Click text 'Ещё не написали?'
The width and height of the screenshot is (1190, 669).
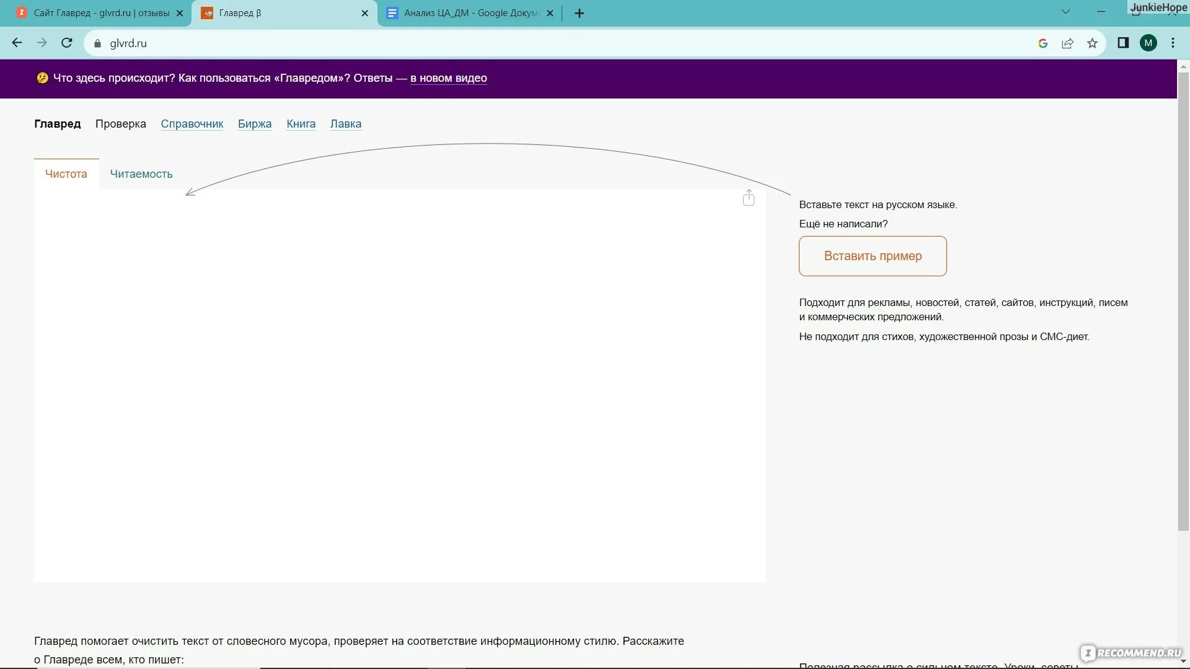(x=843, y=224)
